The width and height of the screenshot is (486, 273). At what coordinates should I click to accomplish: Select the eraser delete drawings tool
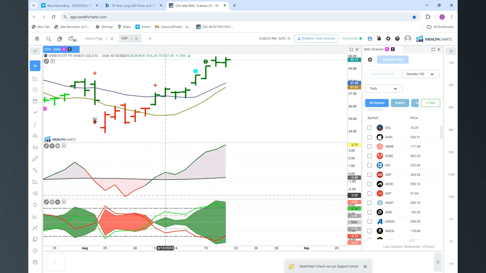pos(35,193)
